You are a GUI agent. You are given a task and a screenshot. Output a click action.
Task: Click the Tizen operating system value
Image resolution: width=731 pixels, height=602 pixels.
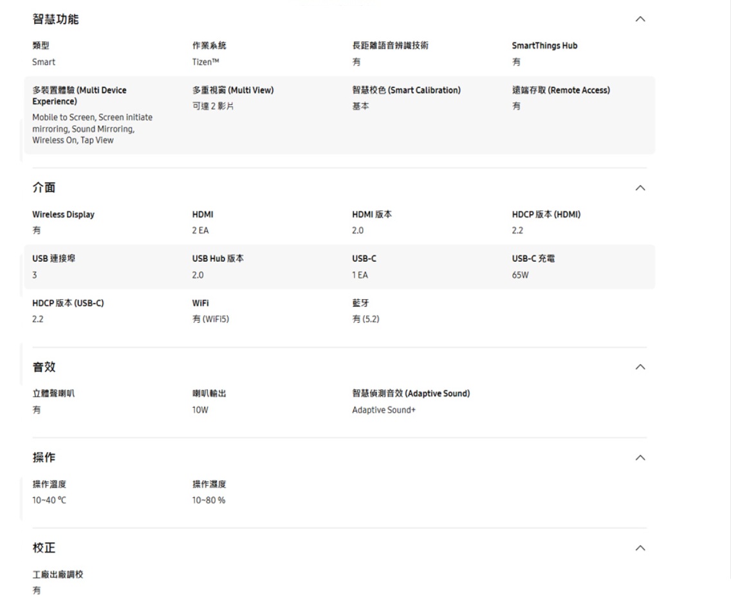193,62
